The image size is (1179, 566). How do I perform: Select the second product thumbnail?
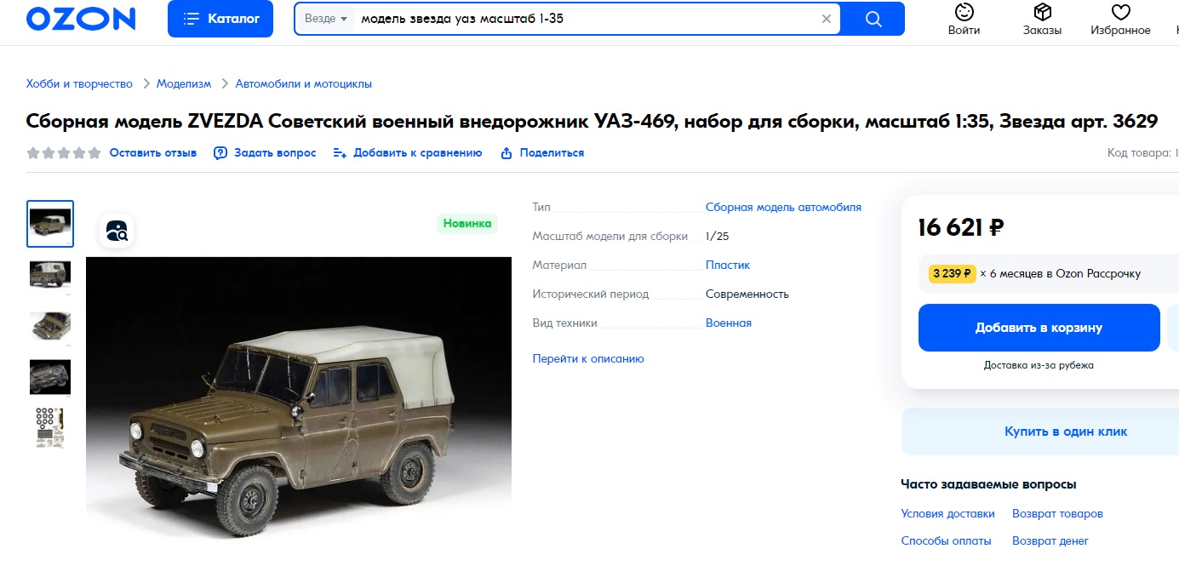50,274
